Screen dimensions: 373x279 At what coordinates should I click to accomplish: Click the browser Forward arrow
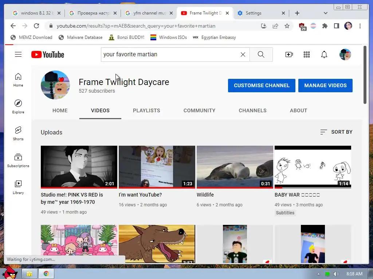[25, 26]
